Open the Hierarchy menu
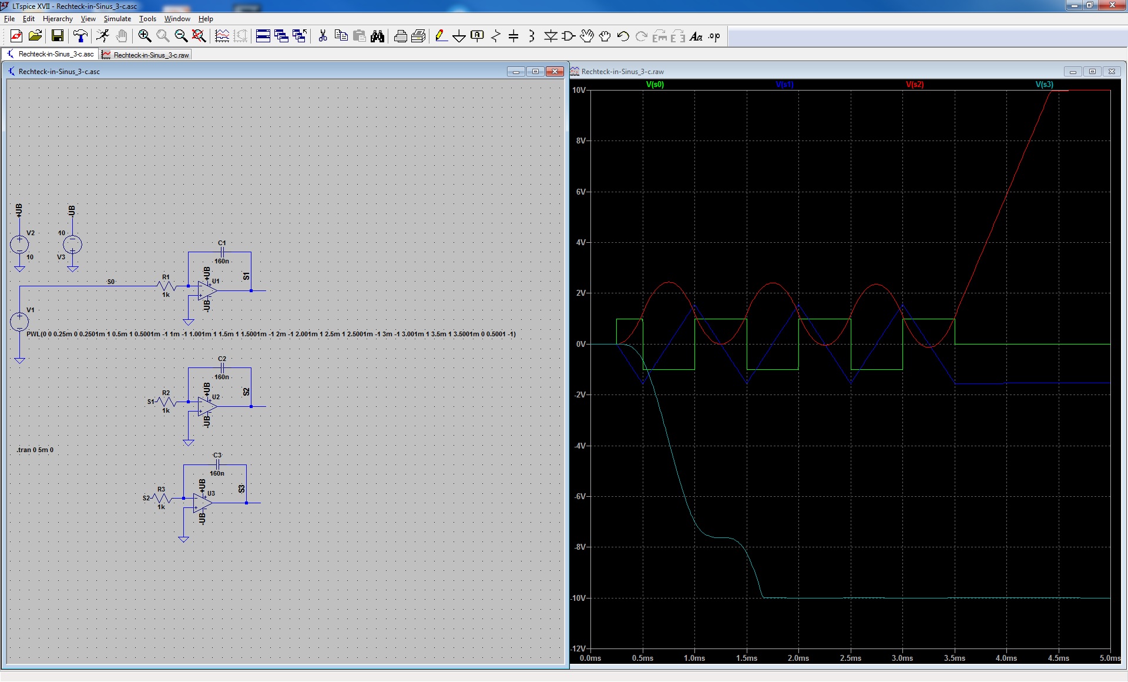 click(x=58, y=19)
